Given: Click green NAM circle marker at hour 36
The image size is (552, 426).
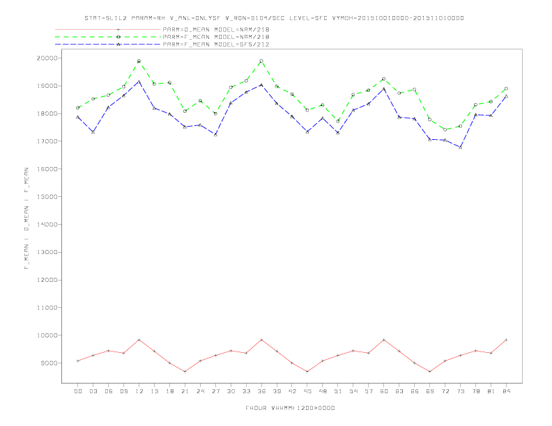Looking at the screenshot, I should point(261,61).
